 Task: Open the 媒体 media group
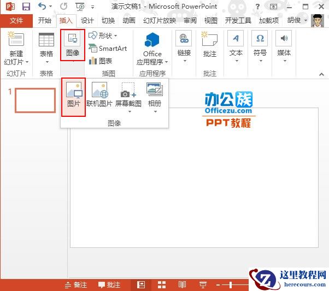[284, 46]
